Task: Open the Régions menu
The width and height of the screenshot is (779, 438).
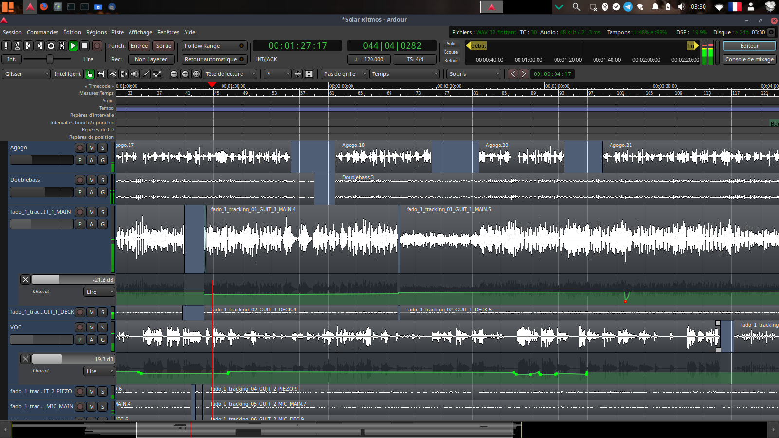Action: tap(96, 32)
